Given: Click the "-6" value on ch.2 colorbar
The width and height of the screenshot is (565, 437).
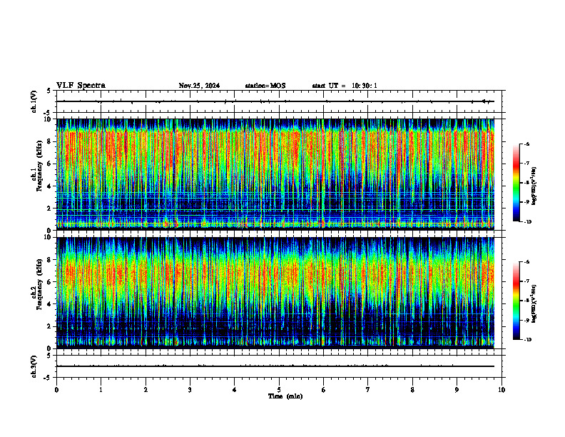Looking at the screenshot, I should [527, 262].
